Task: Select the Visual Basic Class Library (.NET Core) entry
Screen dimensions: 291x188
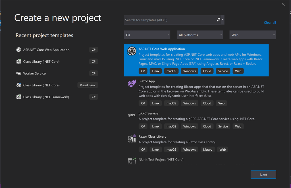Action: [x=41, y=85]
